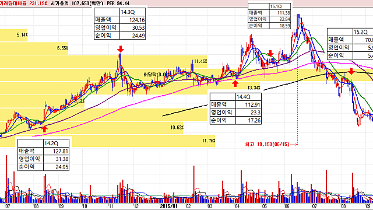Image resolution: width=373 pixels, height=210 pixels.
Task: Click the red down arrow above November 2014 peak
Action: coord(121,49)
